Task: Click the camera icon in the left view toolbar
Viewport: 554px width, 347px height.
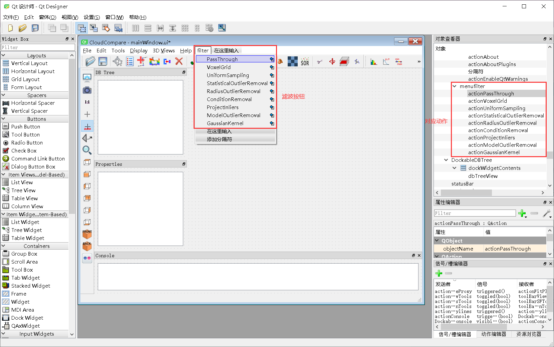Action: point(87,90)
